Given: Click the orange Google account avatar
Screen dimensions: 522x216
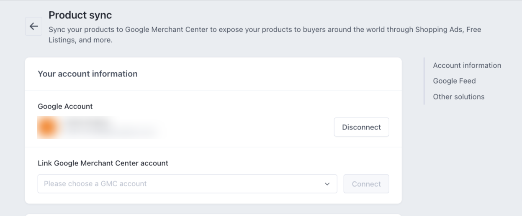Looking at the screenshot, I should (47, 127).
